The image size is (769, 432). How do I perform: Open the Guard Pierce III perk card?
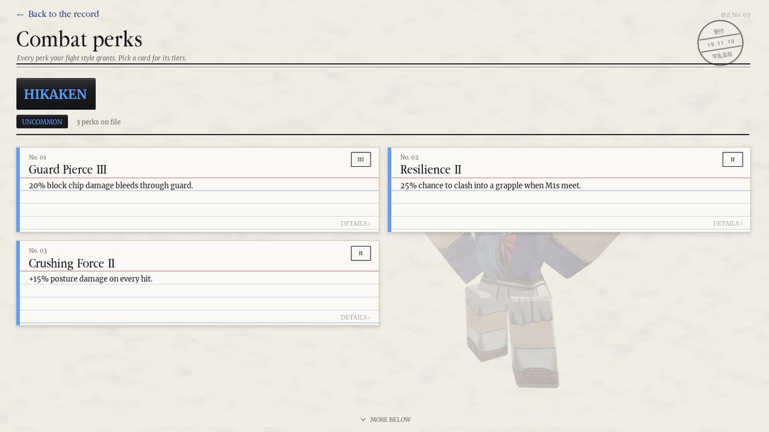point(198,190)
